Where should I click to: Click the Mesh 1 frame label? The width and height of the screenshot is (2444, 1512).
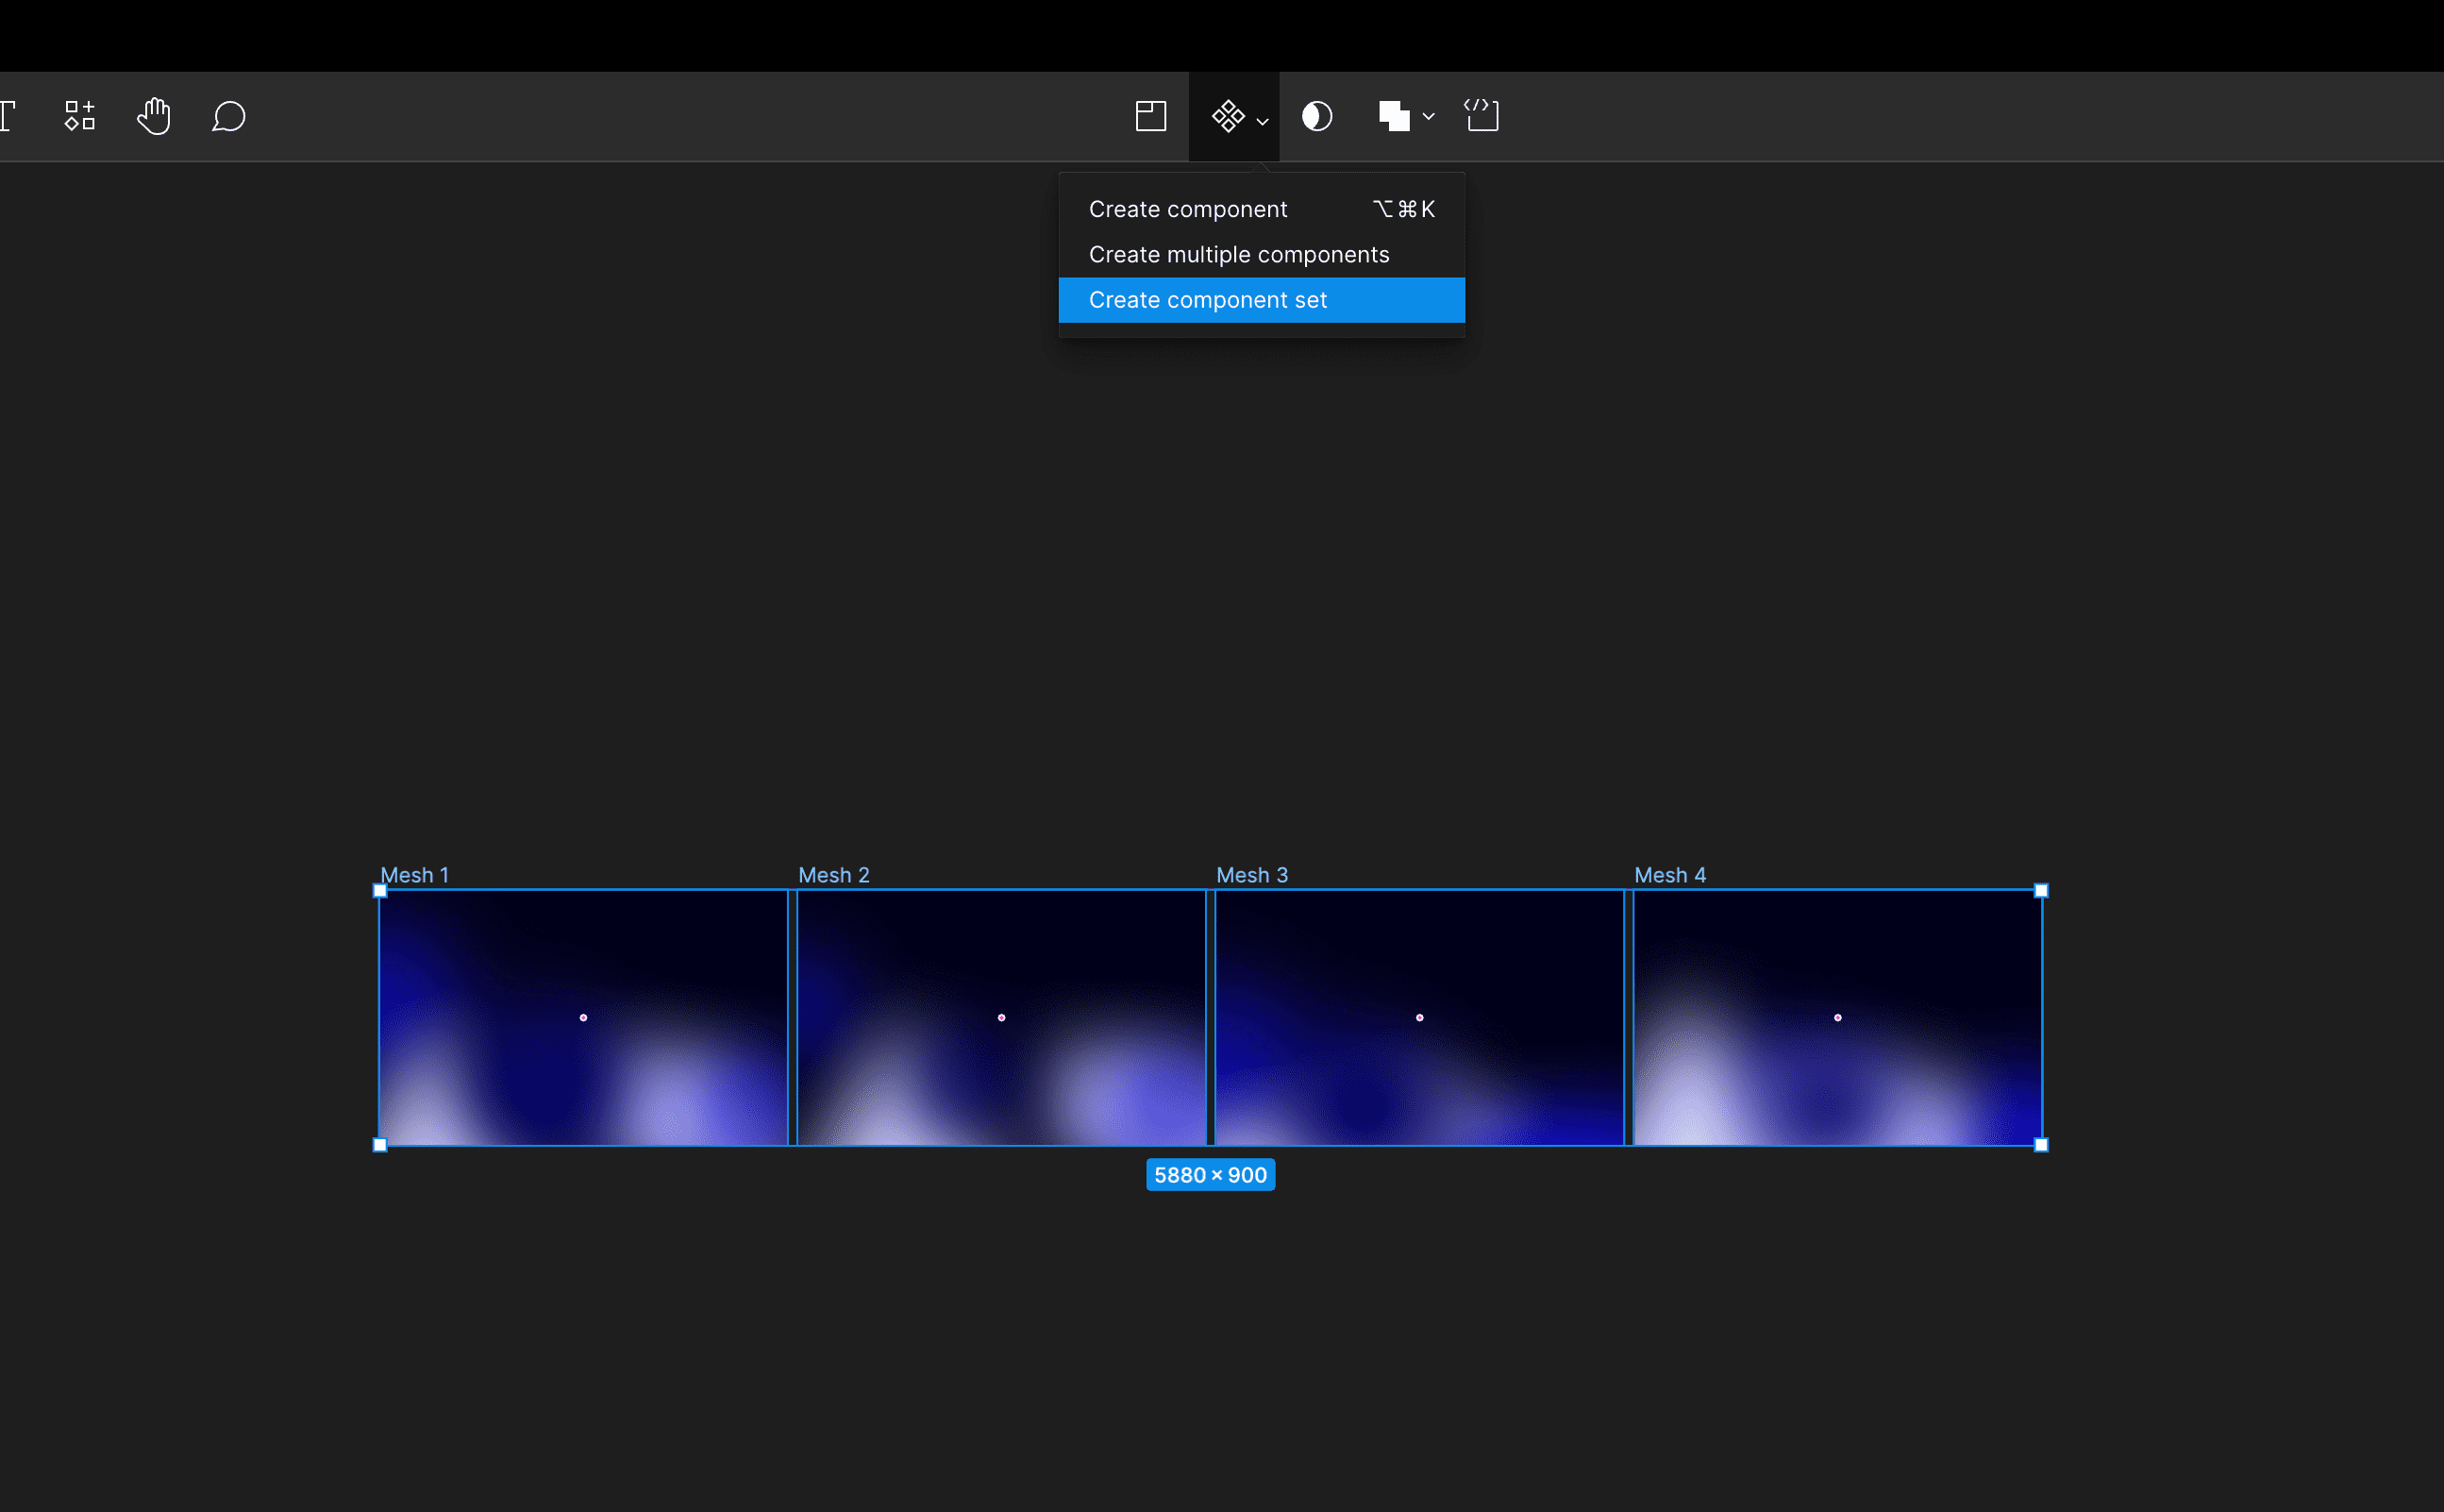(x=414, y=875)
